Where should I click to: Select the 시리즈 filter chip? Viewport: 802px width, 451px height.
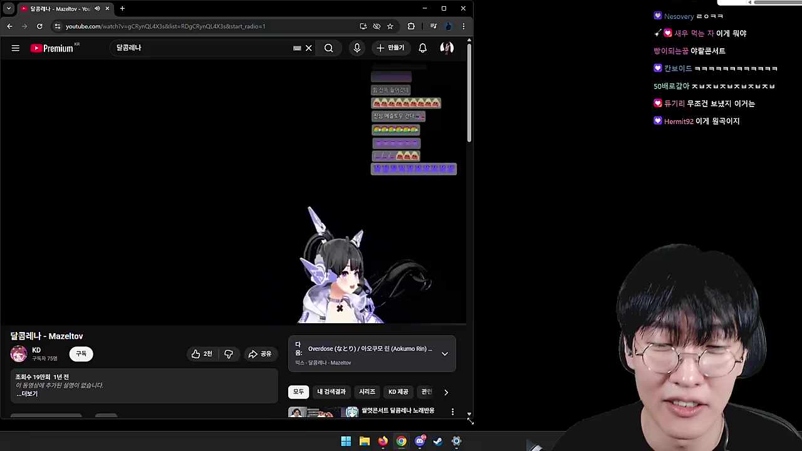pyautogui.click(x=367, y=392)
